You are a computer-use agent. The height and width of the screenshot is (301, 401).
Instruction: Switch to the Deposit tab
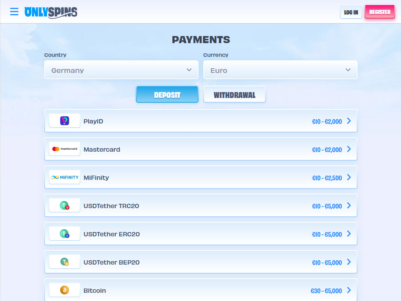pyautogui.click(x=167, y=95)
